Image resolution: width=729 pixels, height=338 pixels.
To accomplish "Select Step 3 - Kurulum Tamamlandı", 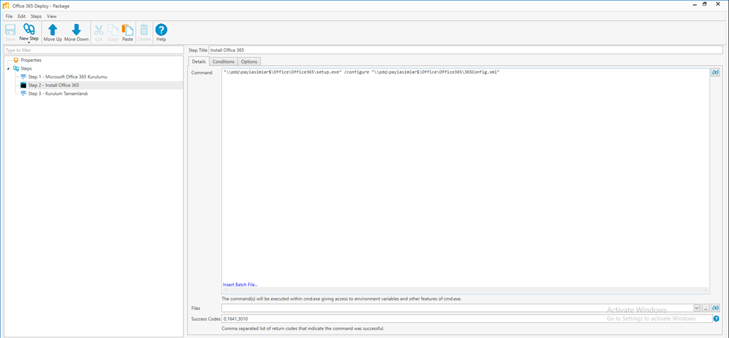I will (x=59, y=94).
